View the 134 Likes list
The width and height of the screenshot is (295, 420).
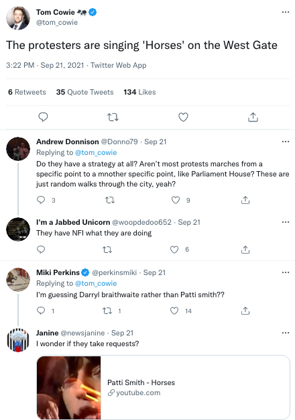(139, 92)
